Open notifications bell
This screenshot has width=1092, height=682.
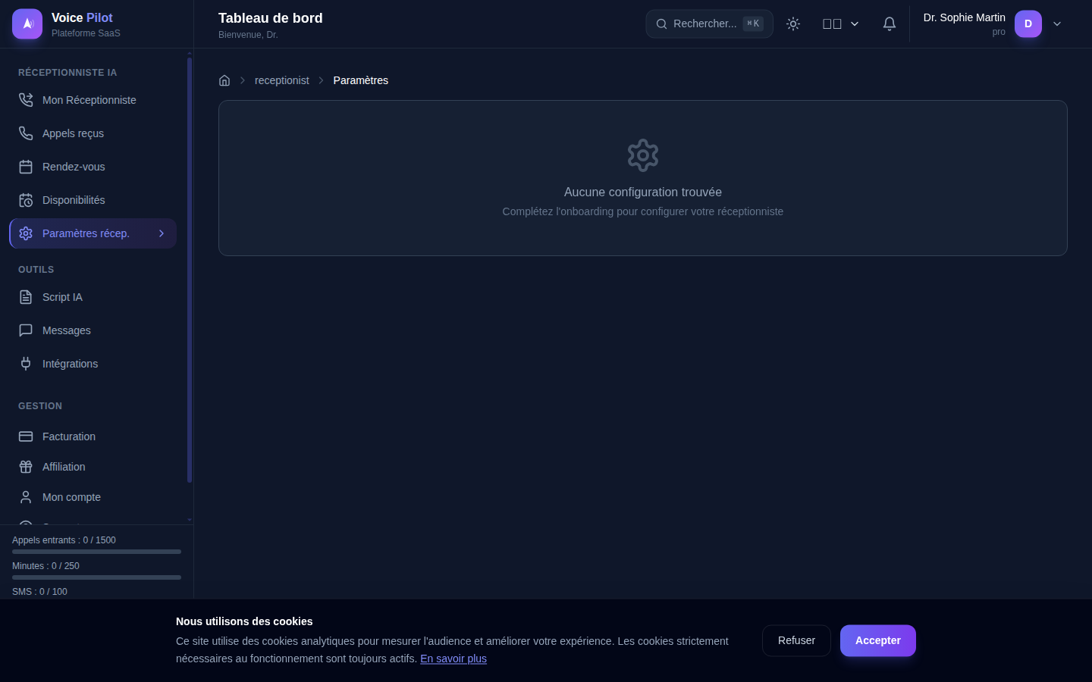point(890,23)
